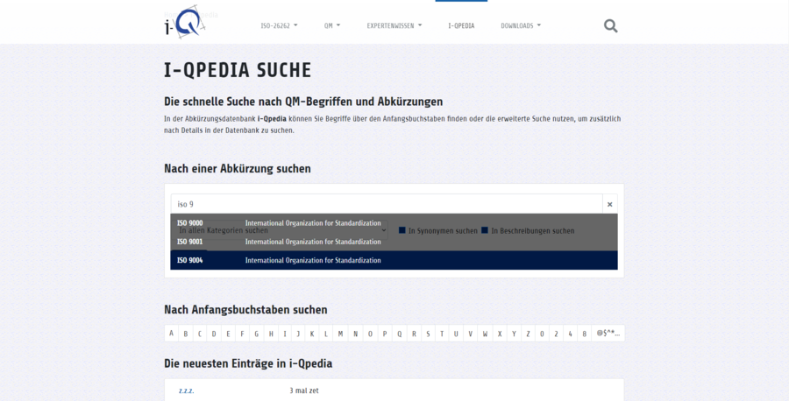Filter entries starting with digit 8
Image resolution: width=789 pixels, height=401 pixels.
coord(584,334)
